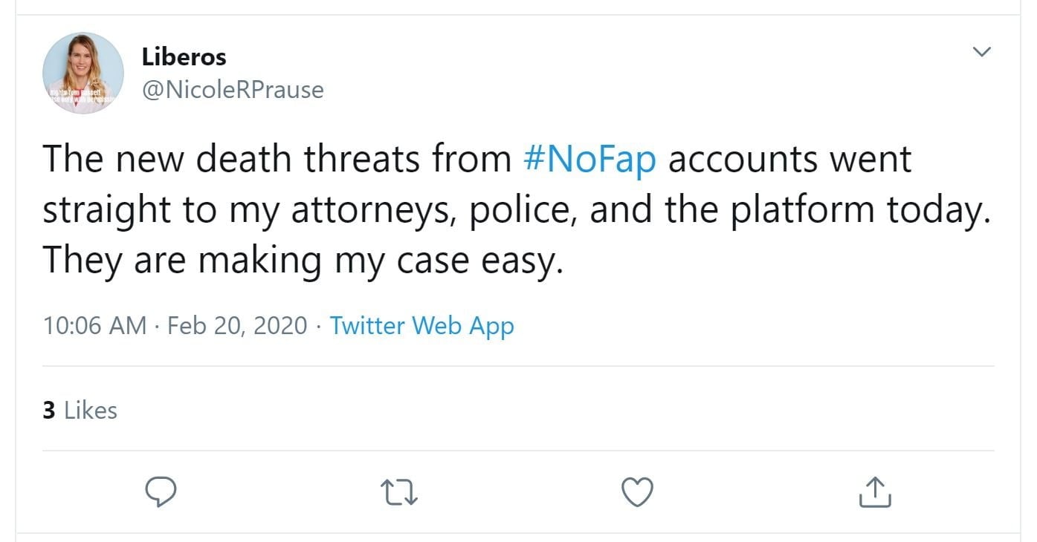The height and width of the screenshot is (542, 1037).
Task: View the 3 Likes list
Action: pyautogui.click(x=80, y=410)
